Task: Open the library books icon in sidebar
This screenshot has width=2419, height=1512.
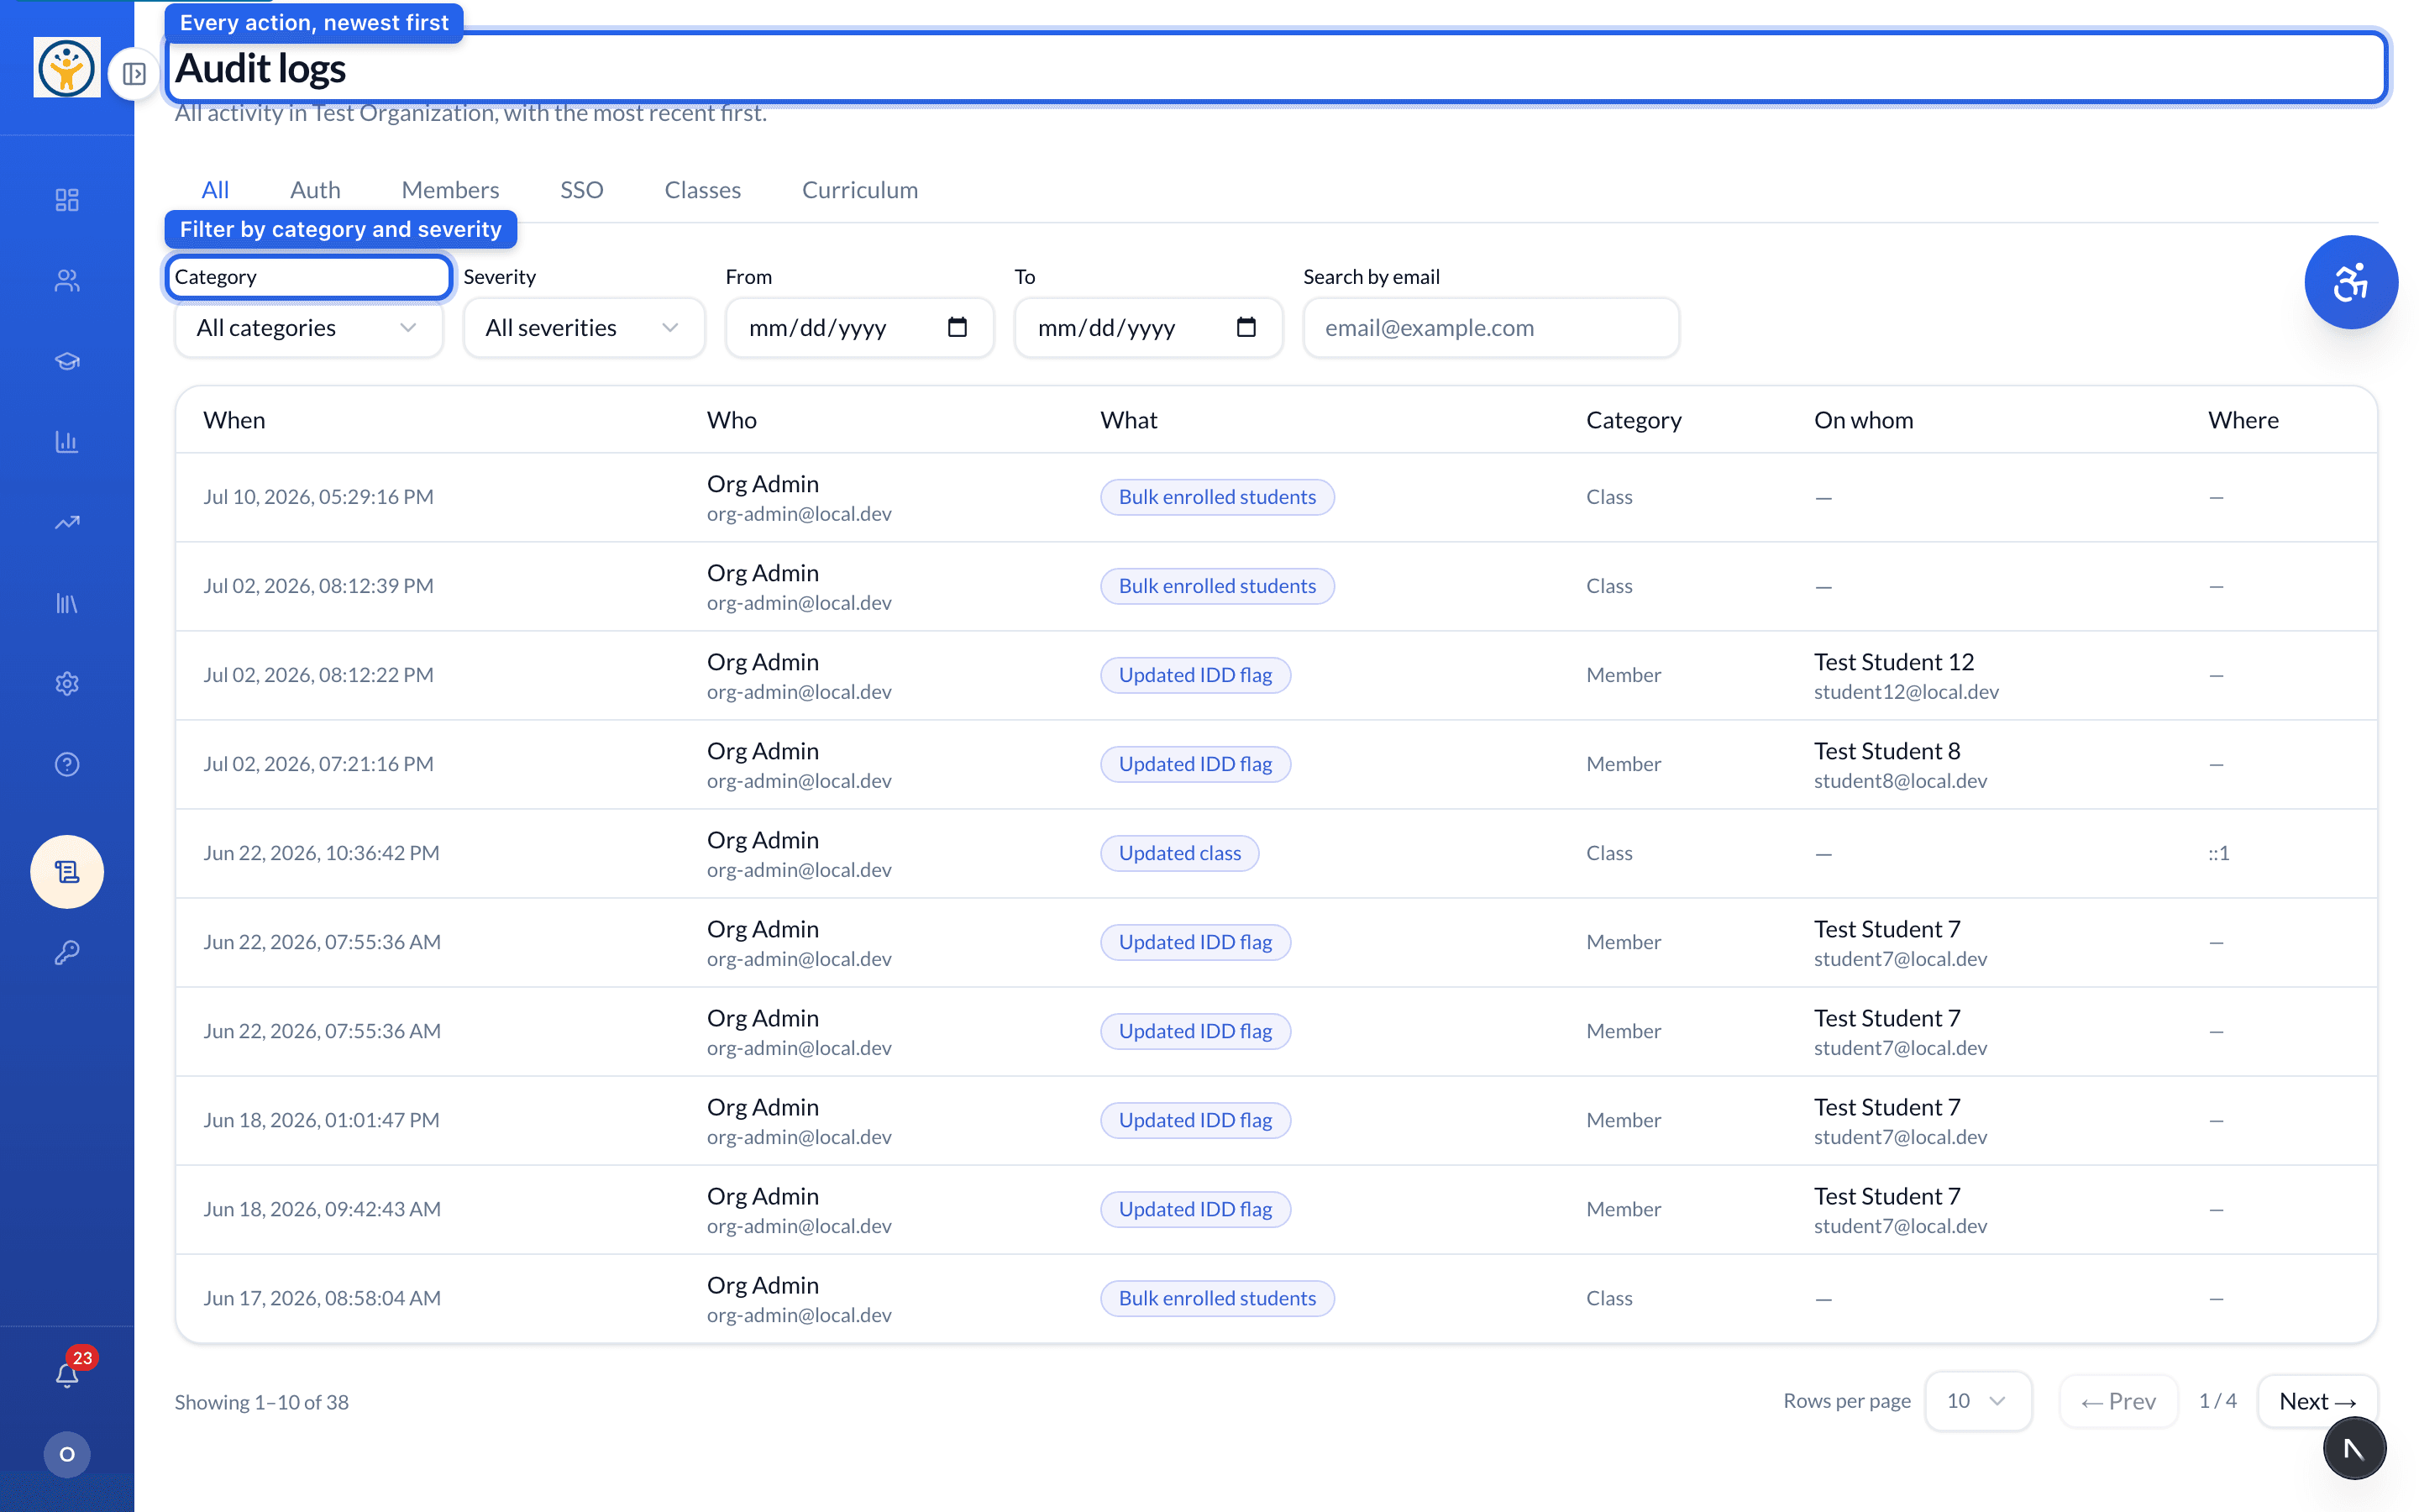Action: pos(67,603)
